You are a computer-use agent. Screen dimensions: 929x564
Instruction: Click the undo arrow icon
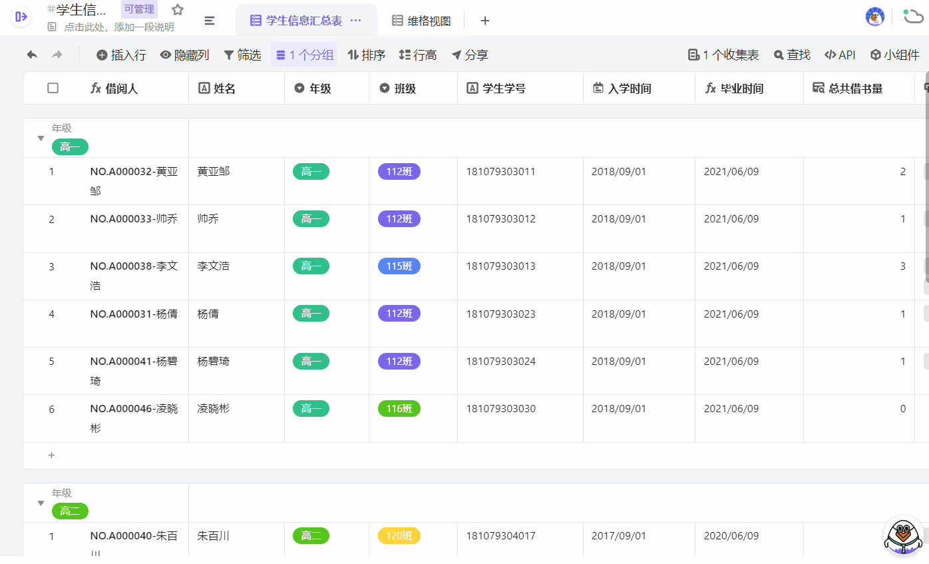pos(32,55)
